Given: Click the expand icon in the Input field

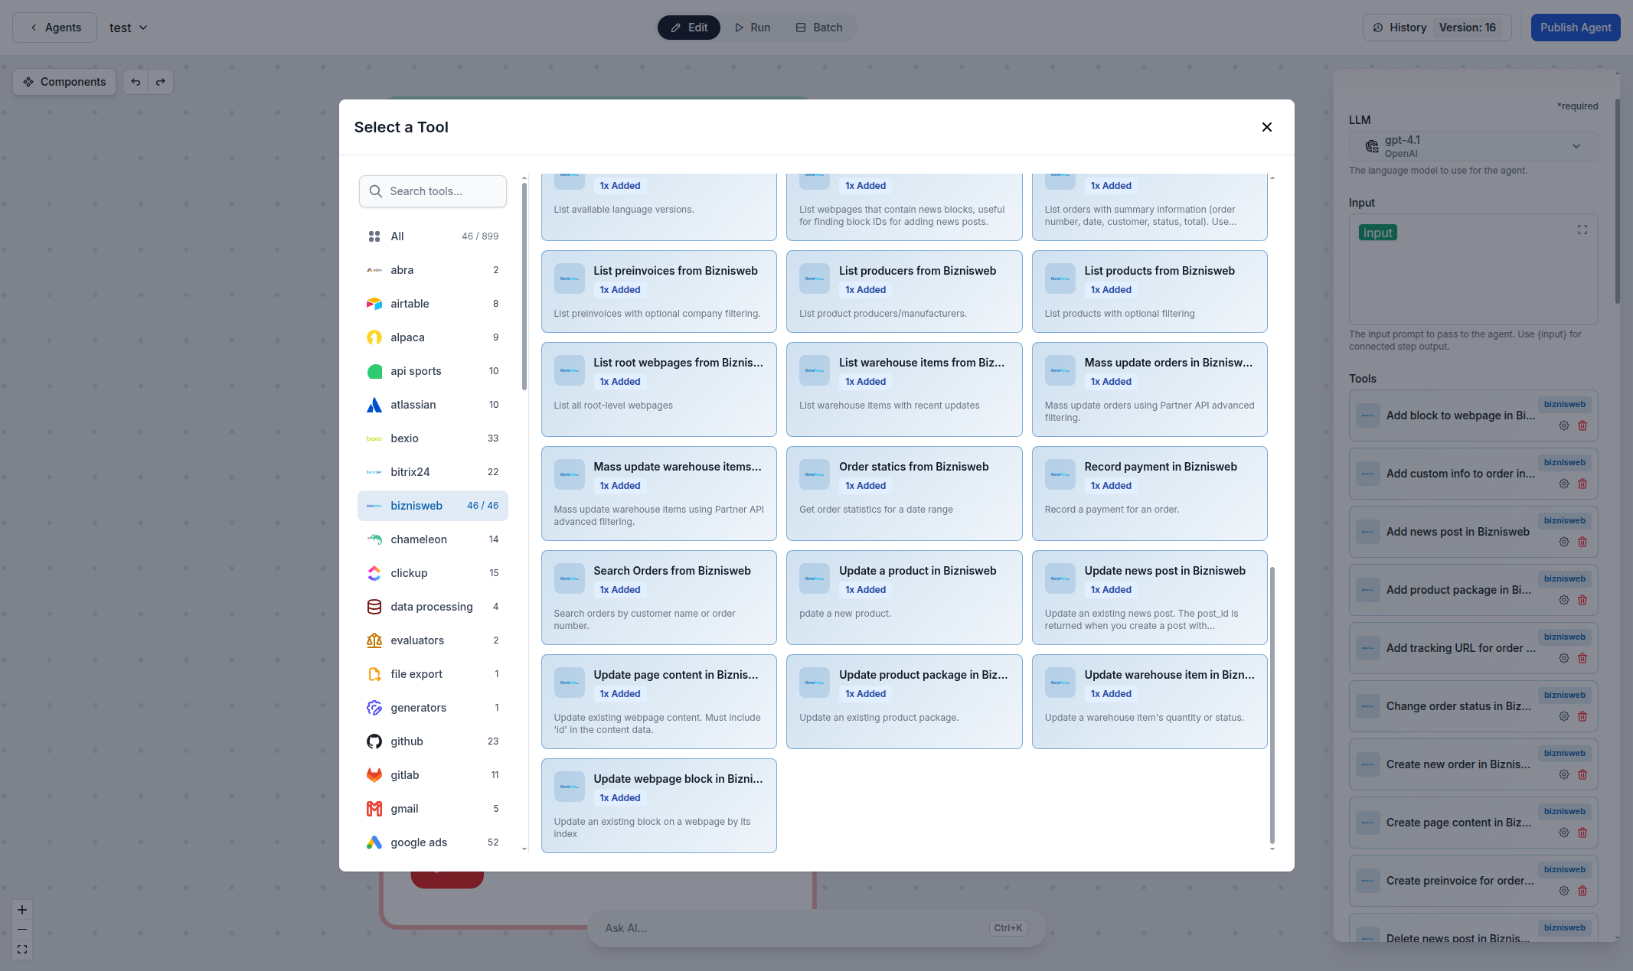Looking at the screenshot, I should coord(1582,230).
